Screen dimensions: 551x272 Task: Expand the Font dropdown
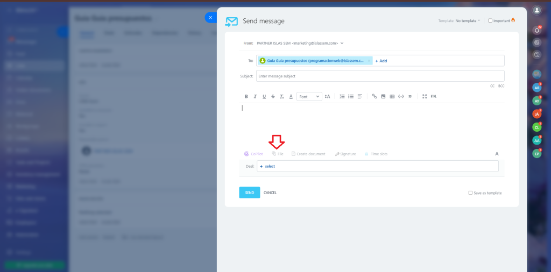[310, 96]
